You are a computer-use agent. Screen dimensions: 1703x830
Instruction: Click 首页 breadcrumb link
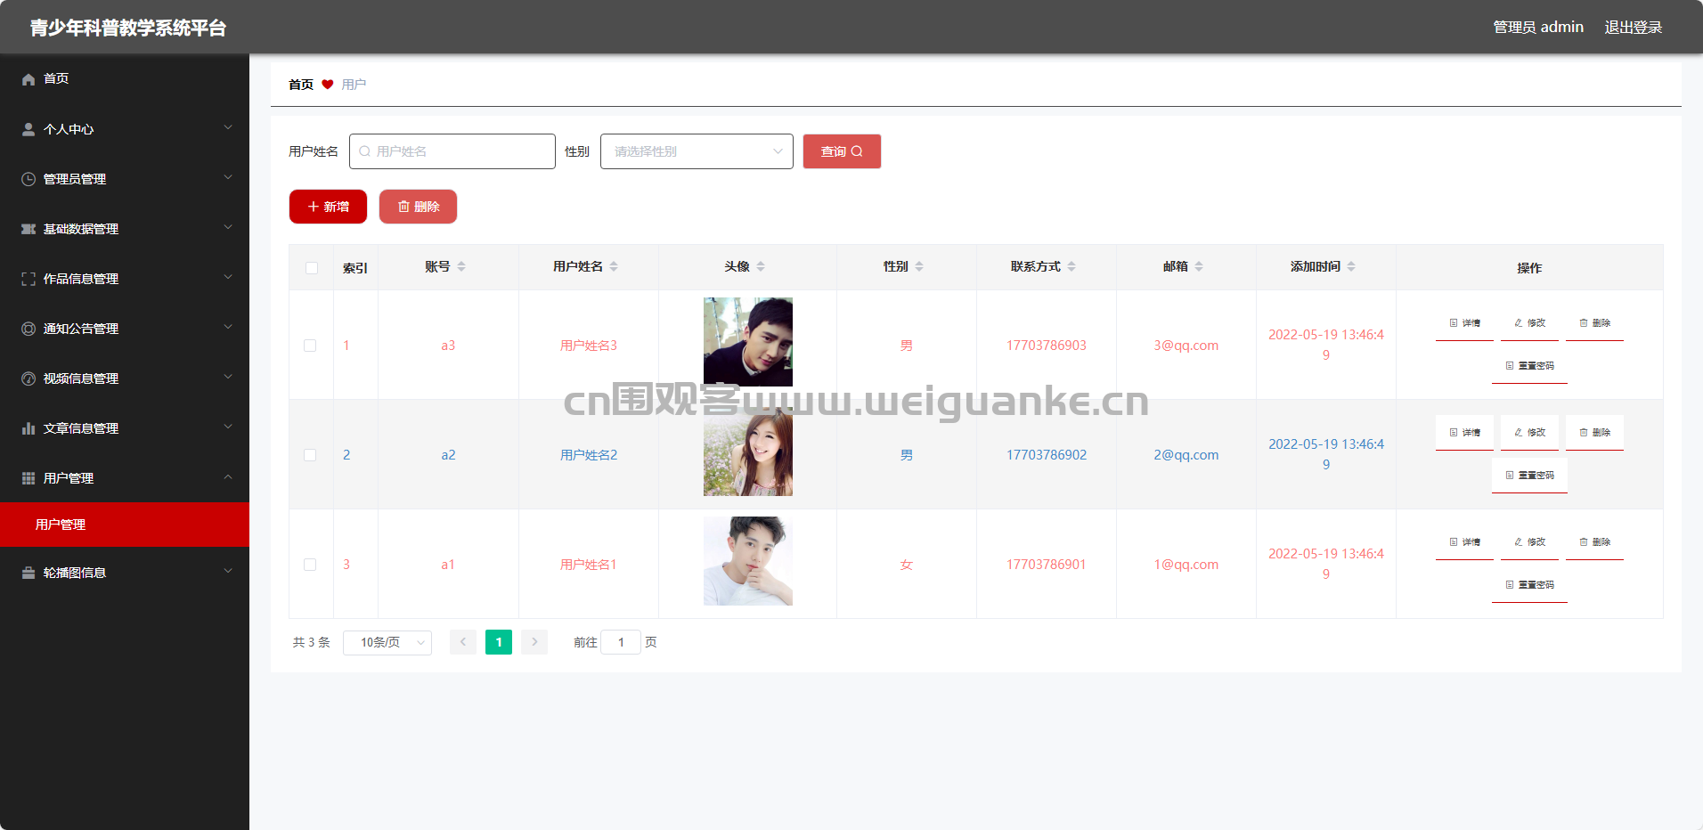click(301, 85)
